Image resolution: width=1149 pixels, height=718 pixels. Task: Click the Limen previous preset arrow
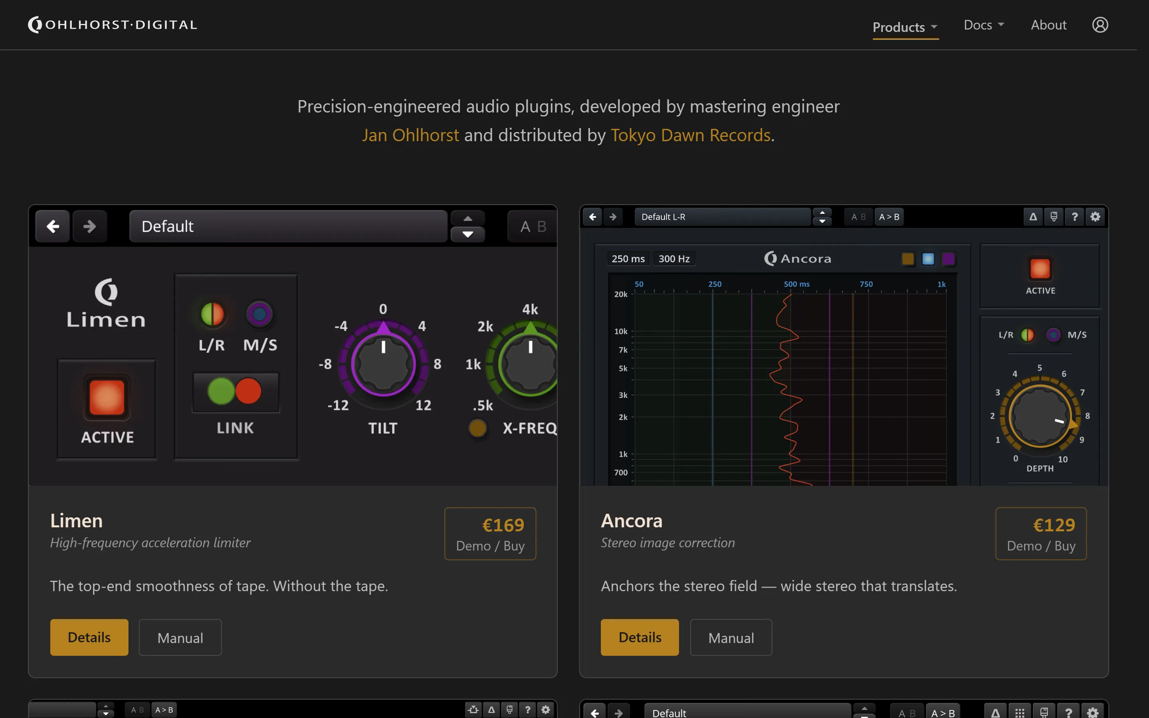click(x=53, y=226)
